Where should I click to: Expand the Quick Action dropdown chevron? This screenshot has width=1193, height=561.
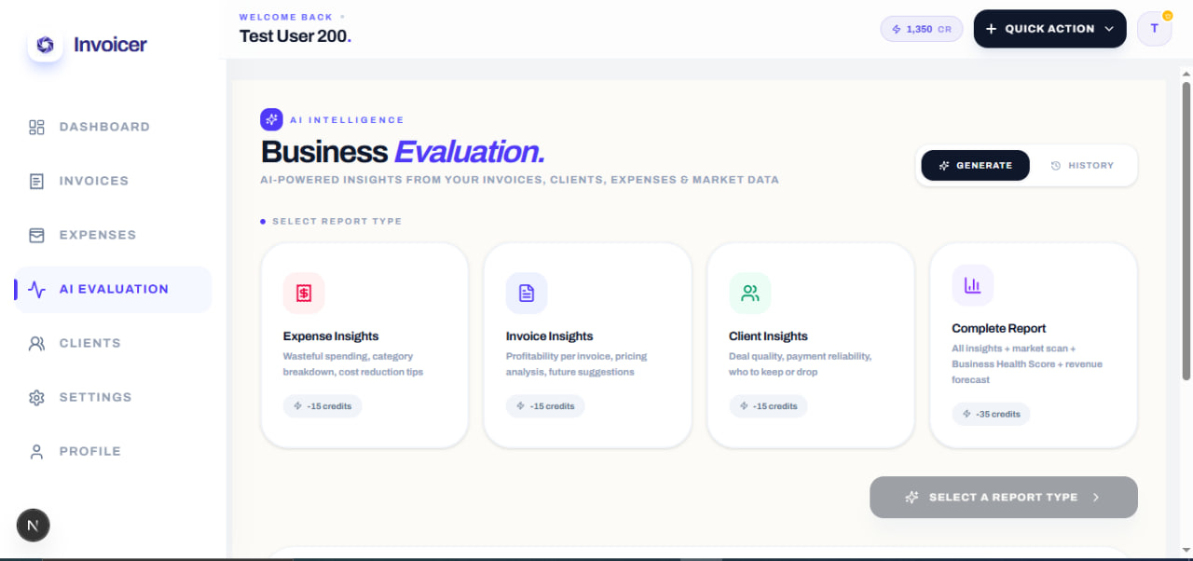(x=1109, y=29)
